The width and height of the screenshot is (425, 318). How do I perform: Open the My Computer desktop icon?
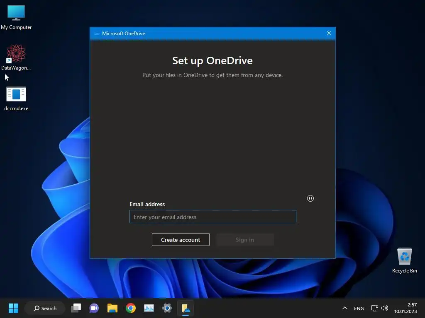pyautogui.click(x=16, y=17)
